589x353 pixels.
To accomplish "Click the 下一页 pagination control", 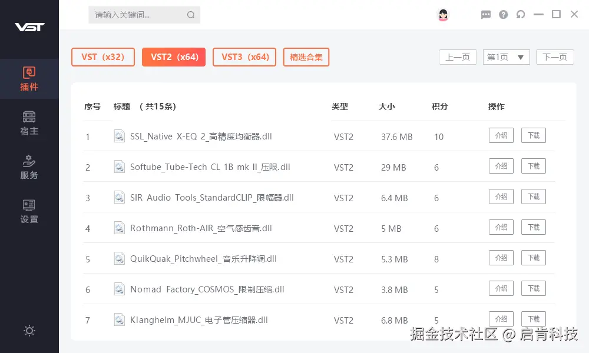I will 554,57.
